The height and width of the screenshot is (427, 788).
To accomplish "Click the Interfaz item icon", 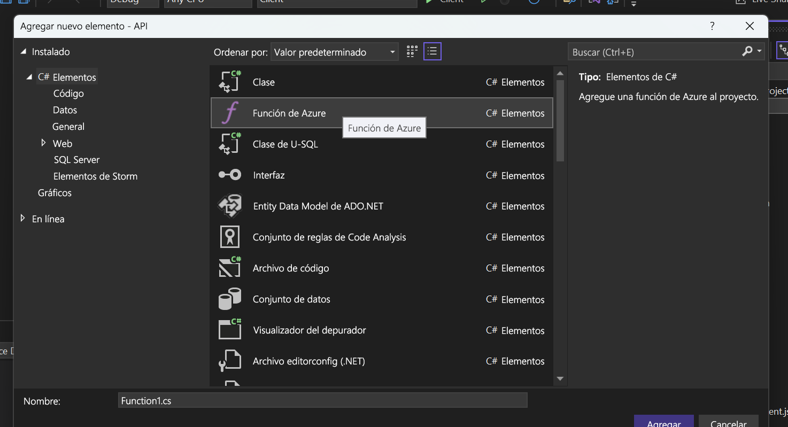I will 229,175.
